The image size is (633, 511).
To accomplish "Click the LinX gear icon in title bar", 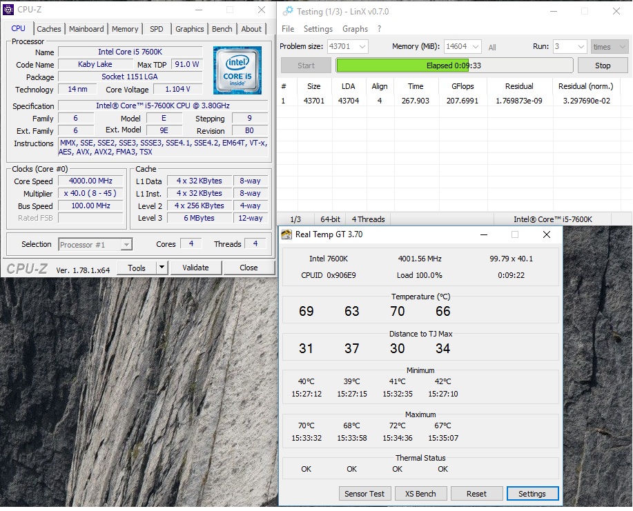I will pos(288,11).
